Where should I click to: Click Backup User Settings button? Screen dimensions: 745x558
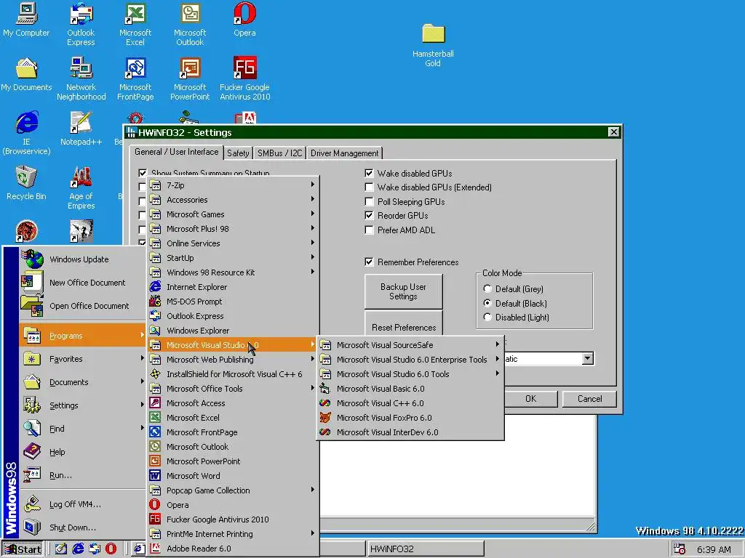403,291
